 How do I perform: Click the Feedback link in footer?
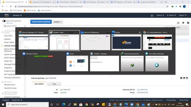tap(6, 100)
